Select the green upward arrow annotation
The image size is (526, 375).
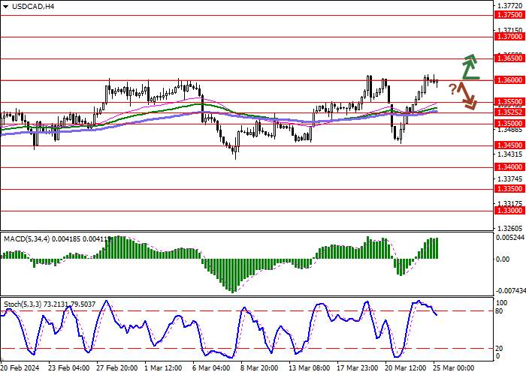tap(470, 67)
